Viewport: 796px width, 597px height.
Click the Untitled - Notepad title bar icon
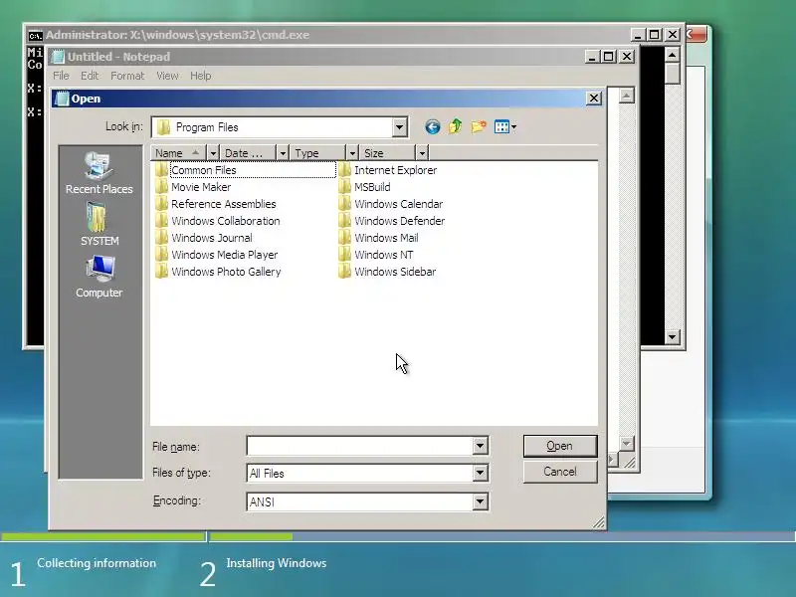click(58, 57)
